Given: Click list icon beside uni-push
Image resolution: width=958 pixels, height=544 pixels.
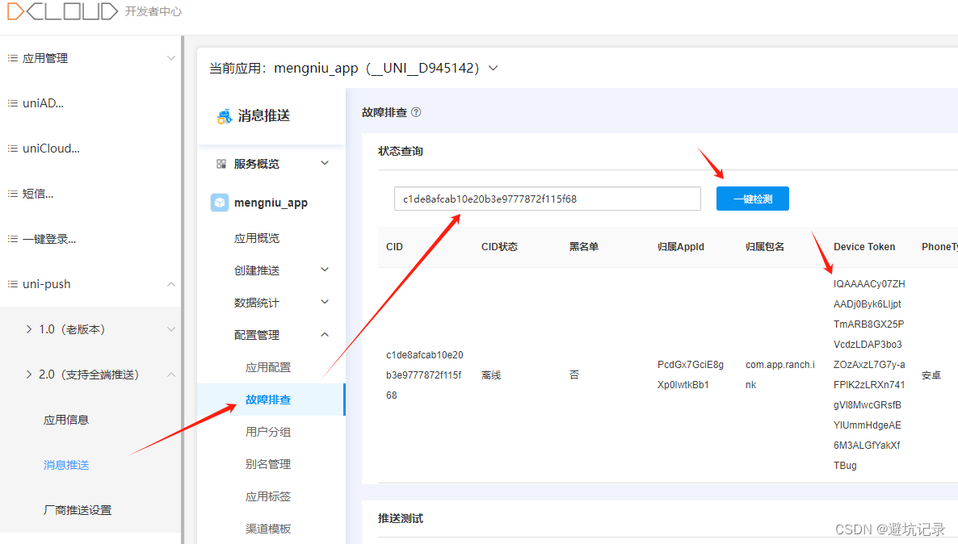Looking at the screenshot, I should tap(12, 284).
